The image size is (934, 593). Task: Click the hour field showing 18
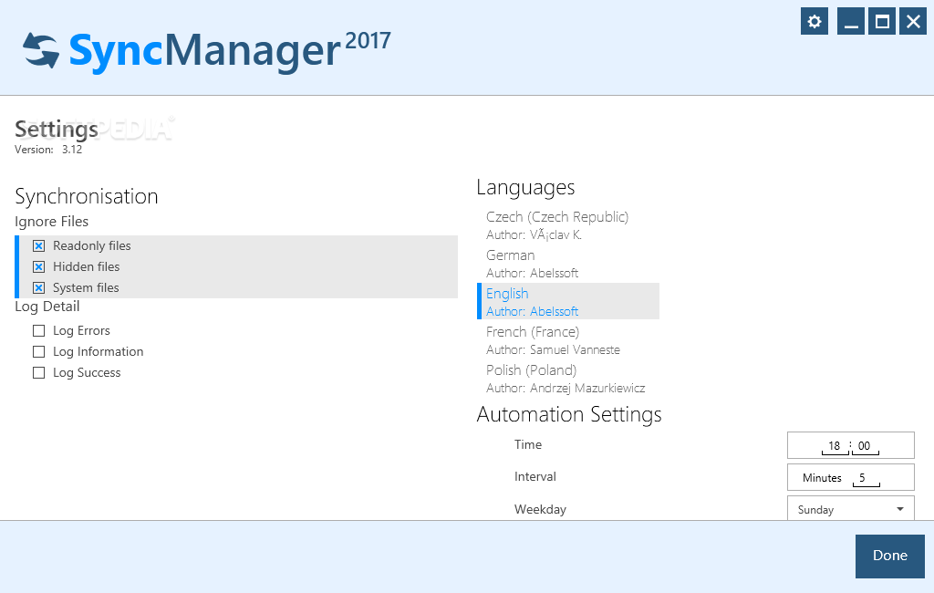click(835, 446)
